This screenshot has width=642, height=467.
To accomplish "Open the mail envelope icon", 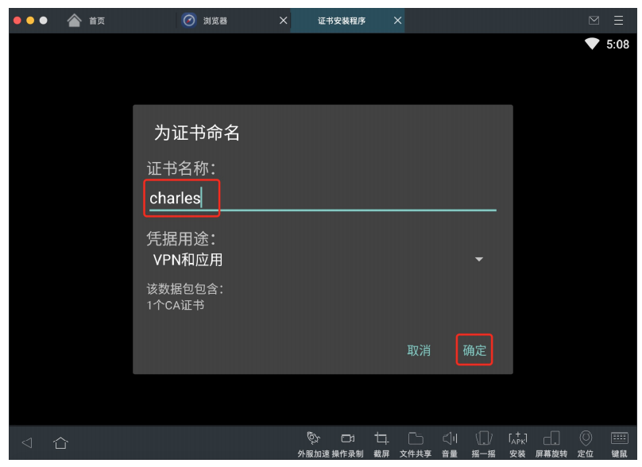I will (594, 21).
